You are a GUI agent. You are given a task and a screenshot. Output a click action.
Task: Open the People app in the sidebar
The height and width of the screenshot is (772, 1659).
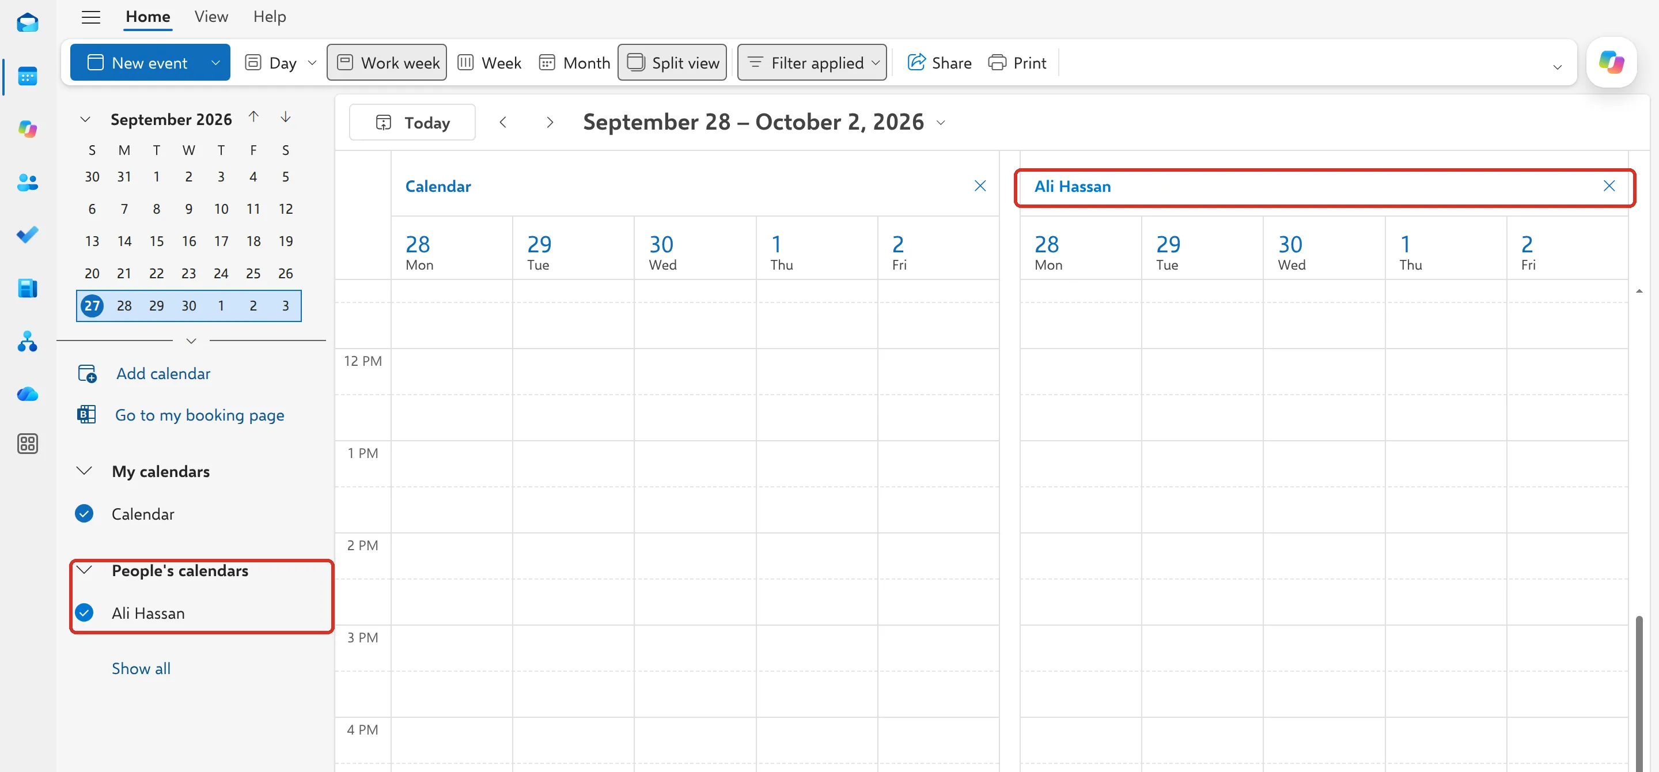(27, 182)
